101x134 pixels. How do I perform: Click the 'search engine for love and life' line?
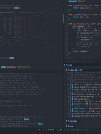point(15,106)
